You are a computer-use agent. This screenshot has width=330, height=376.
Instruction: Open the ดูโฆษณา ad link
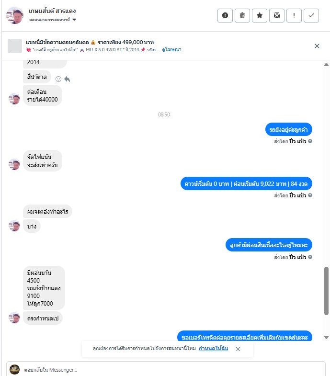pos(172,50)
